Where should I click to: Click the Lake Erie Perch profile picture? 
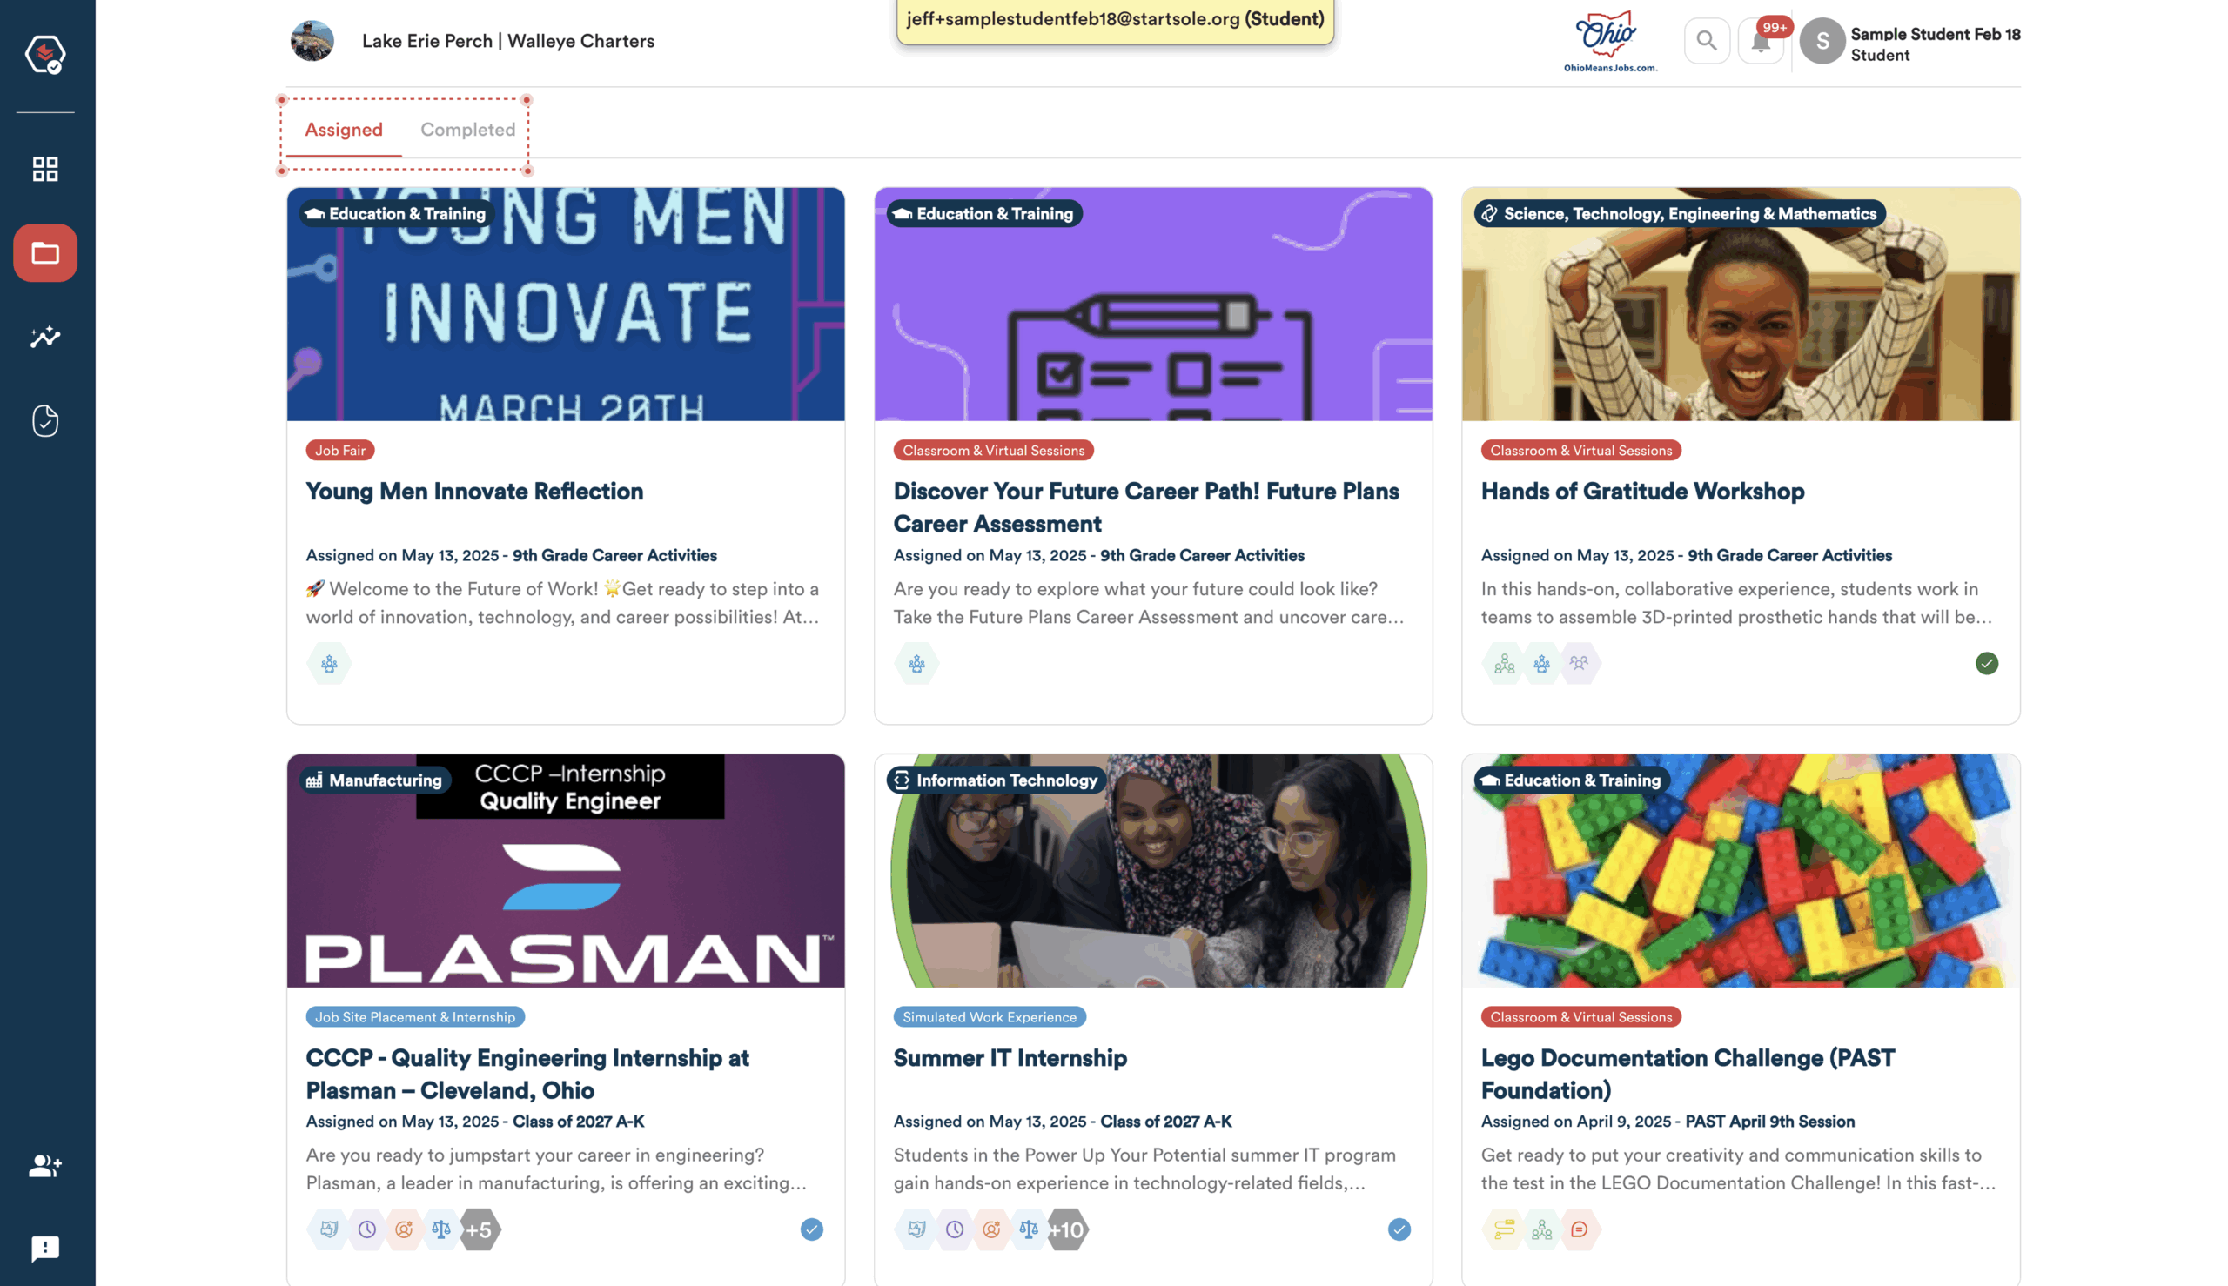312,41
